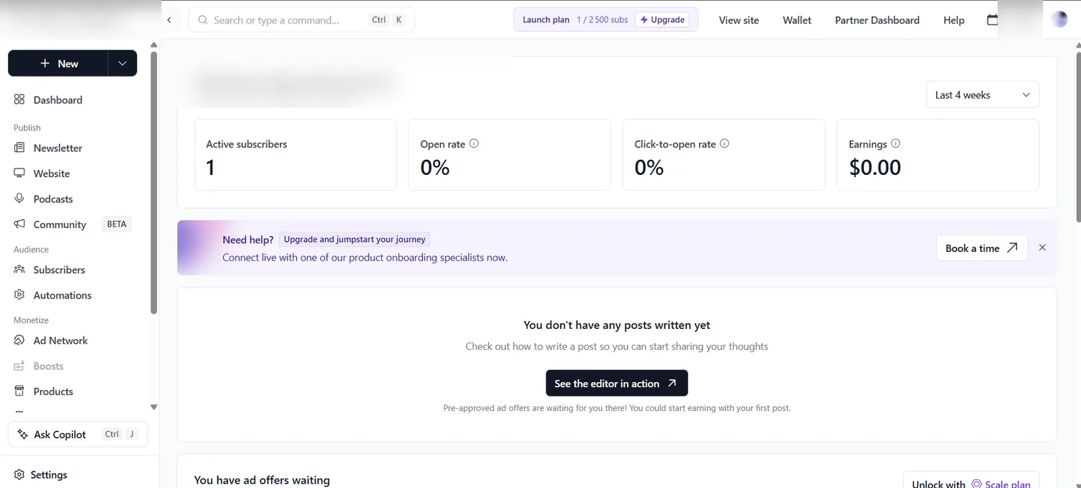Open the Wallet link
This screenshot has width=1081, height=488.
797,20
